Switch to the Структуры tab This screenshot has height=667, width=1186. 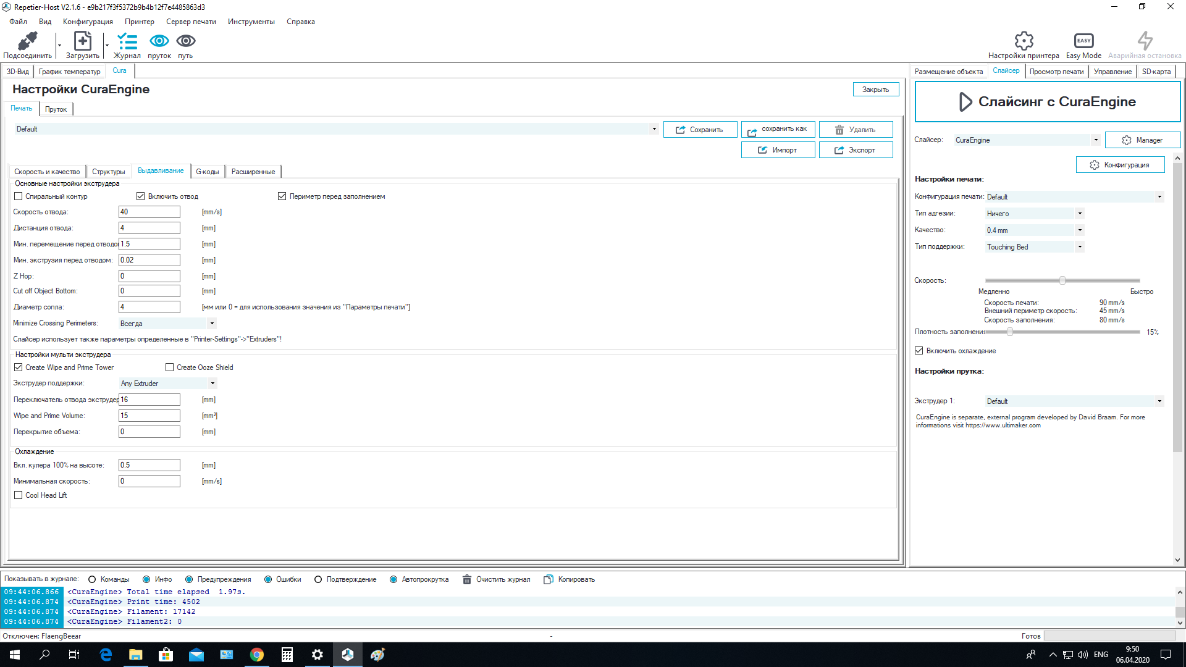108,172
